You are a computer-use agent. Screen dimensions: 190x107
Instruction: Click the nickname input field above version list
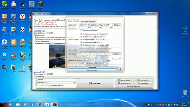click(56, 80)
